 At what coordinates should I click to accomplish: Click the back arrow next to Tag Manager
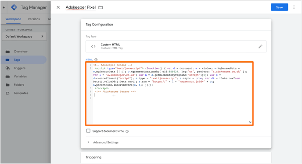(4, 7)
